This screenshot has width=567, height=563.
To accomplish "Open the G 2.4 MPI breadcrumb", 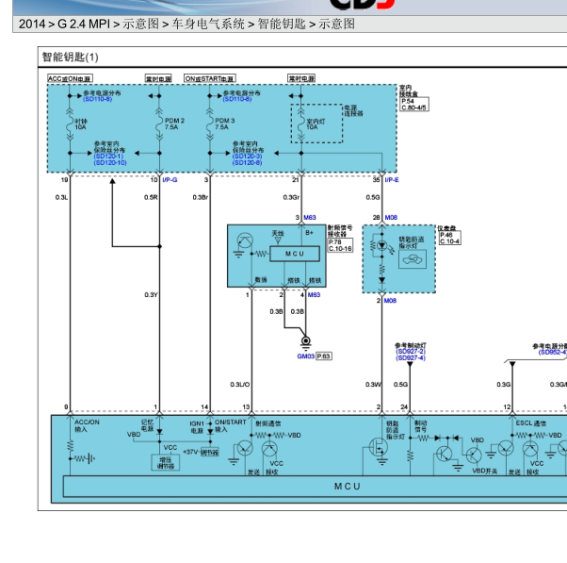I will click(x=84, y=24).
